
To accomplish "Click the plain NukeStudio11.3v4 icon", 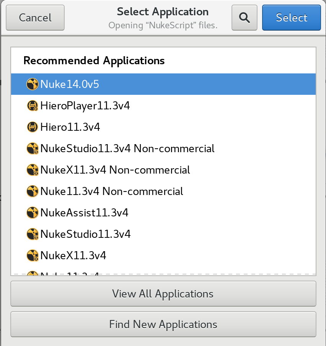I will point(33,234).
